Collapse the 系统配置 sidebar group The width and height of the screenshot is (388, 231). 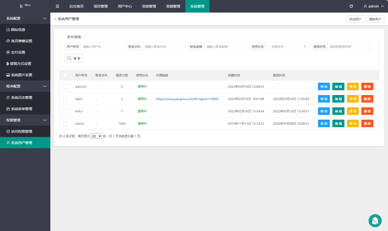pos(25,18)
